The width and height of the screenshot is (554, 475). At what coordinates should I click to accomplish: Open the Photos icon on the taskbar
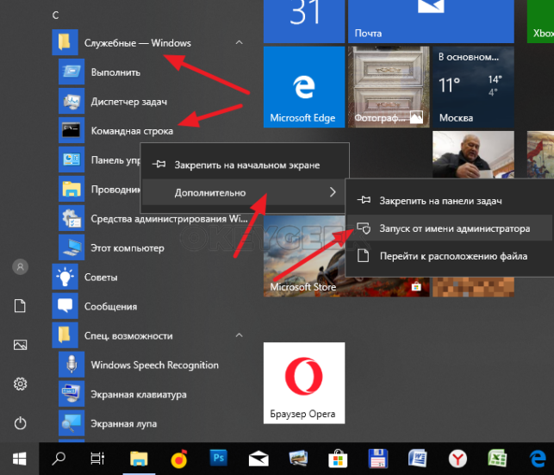(x=298, y=458)
